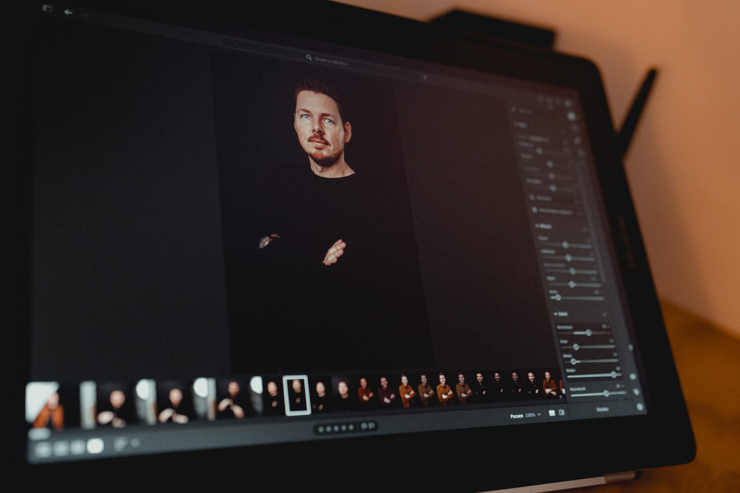The image size is (740, 493).
Task: Go back with the top-left arrow icon
Action: coord(68,13)
